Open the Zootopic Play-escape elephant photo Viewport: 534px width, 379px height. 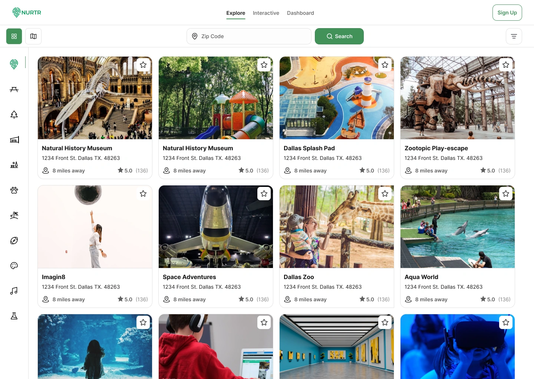(458, 98)
